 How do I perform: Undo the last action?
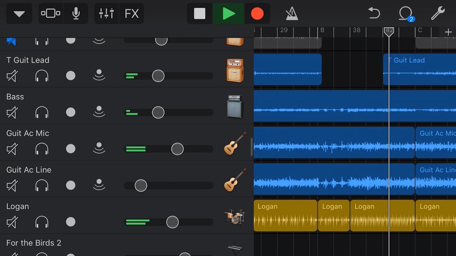(x=374, y=14)
